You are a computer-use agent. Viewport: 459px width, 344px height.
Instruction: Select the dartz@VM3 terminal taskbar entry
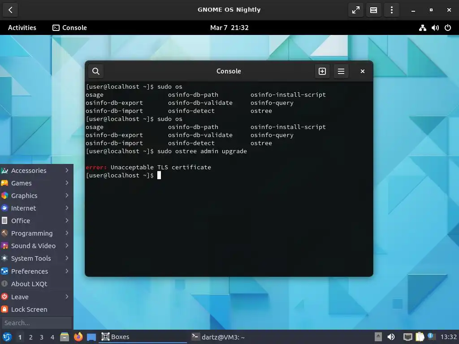coord(233,337)
